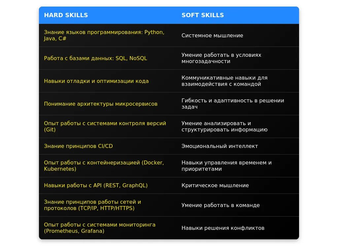The width and height of the screenshot is (338, 246).
Task: Click the HARD SKILLS column header
Action: tap(108, 15)
